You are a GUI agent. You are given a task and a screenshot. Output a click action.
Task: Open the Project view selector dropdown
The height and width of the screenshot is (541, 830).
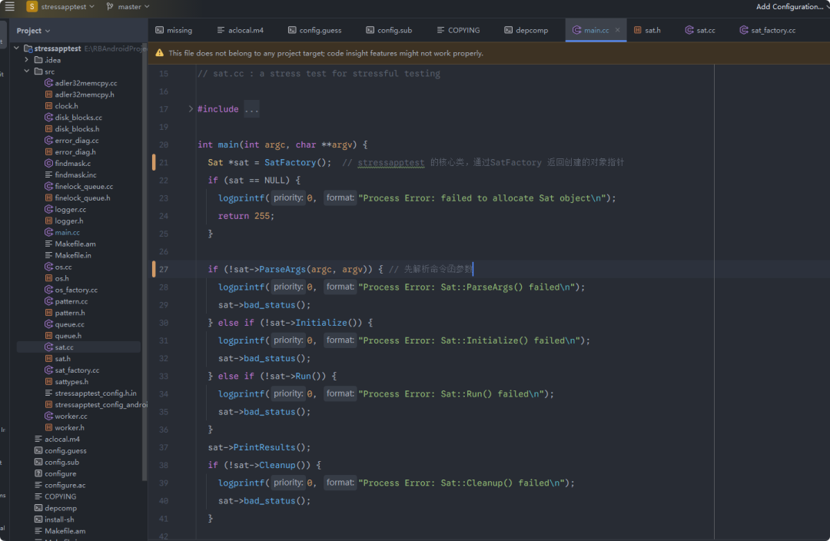click(x=33, y=31)
